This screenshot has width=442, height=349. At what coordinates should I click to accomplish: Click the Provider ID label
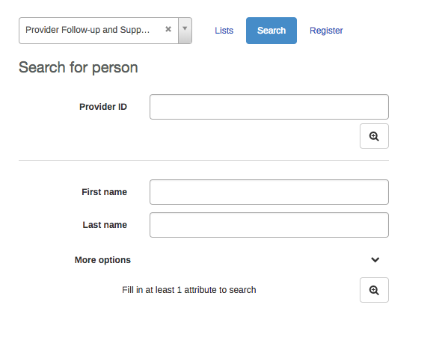(x=103, y=107)
